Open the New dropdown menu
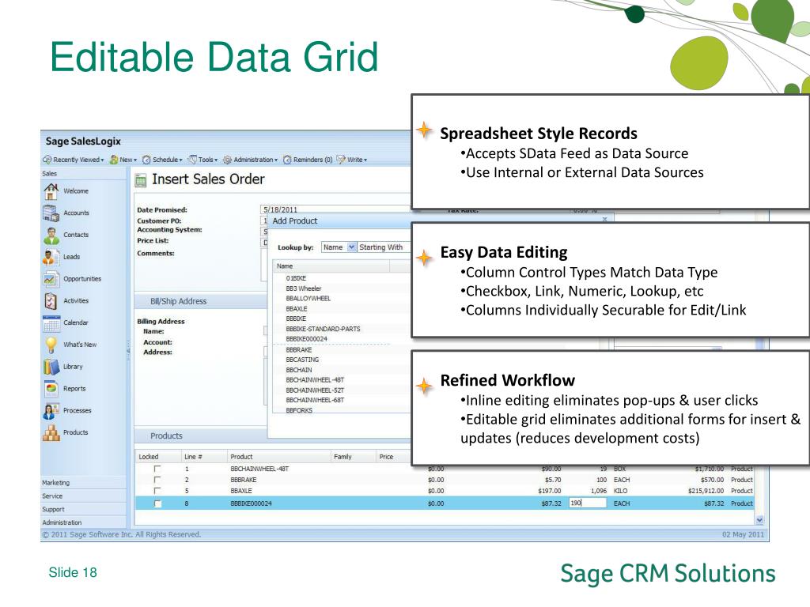810x607 pixels. tap(135, 160)
